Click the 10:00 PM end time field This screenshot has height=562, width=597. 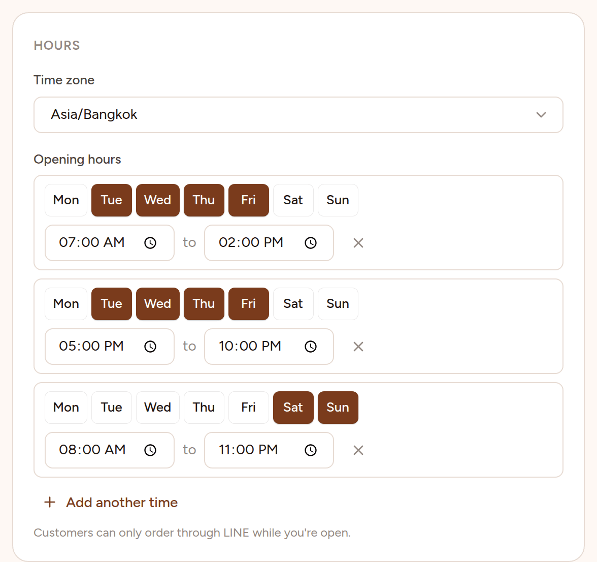(269, 347)
